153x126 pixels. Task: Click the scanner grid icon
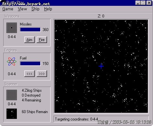click(12, 95)
